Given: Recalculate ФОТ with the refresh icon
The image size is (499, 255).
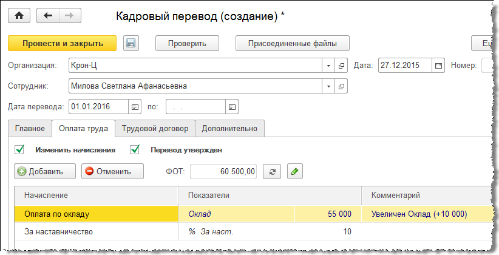Looking at the screenshot, I should point(272,171).
